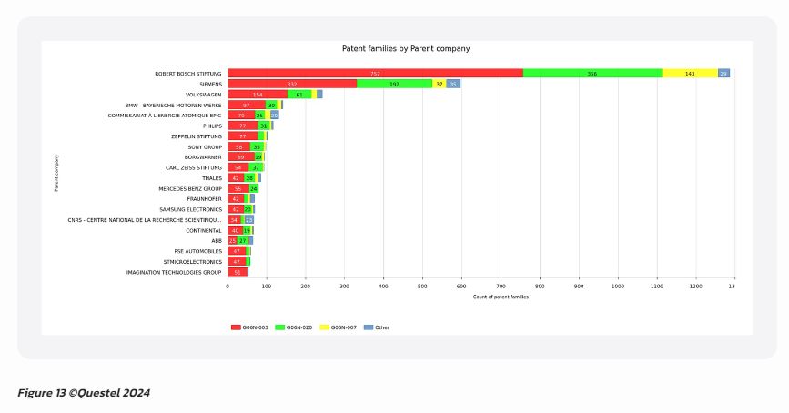Click the x-axis tick label '500'

(422, 287)
